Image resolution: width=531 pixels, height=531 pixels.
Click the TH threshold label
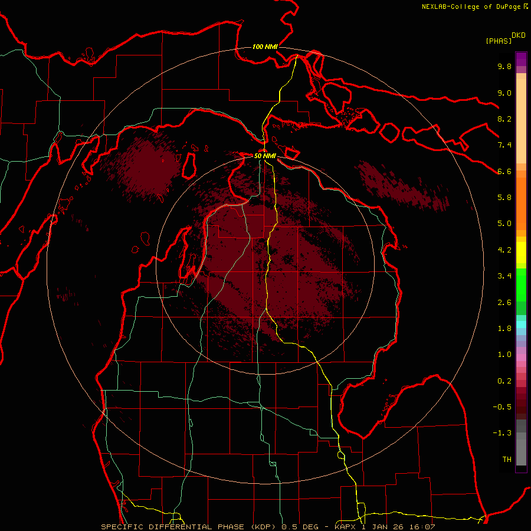point(507,459)
